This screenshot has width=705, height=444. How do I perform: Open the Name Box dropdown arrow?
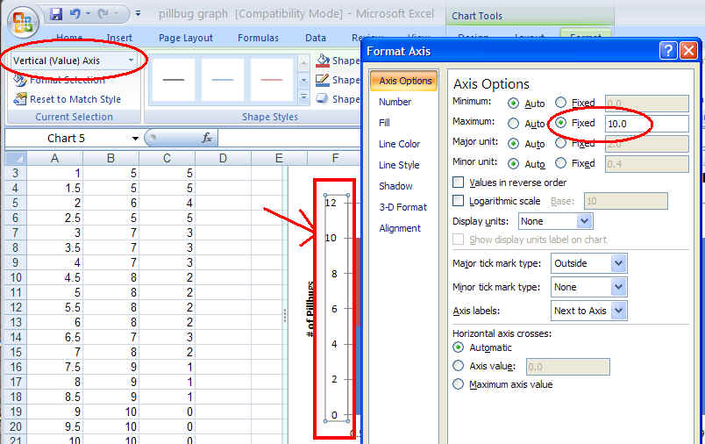point(135,138)
